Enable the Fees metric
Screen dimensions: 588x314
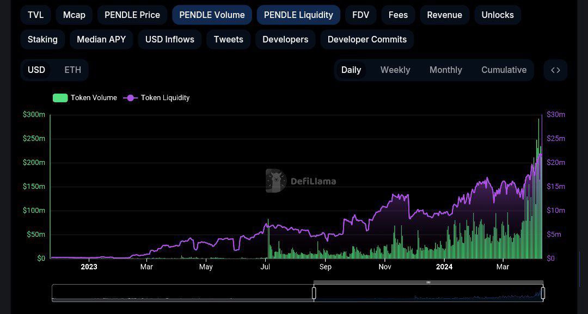coord(398,15)
